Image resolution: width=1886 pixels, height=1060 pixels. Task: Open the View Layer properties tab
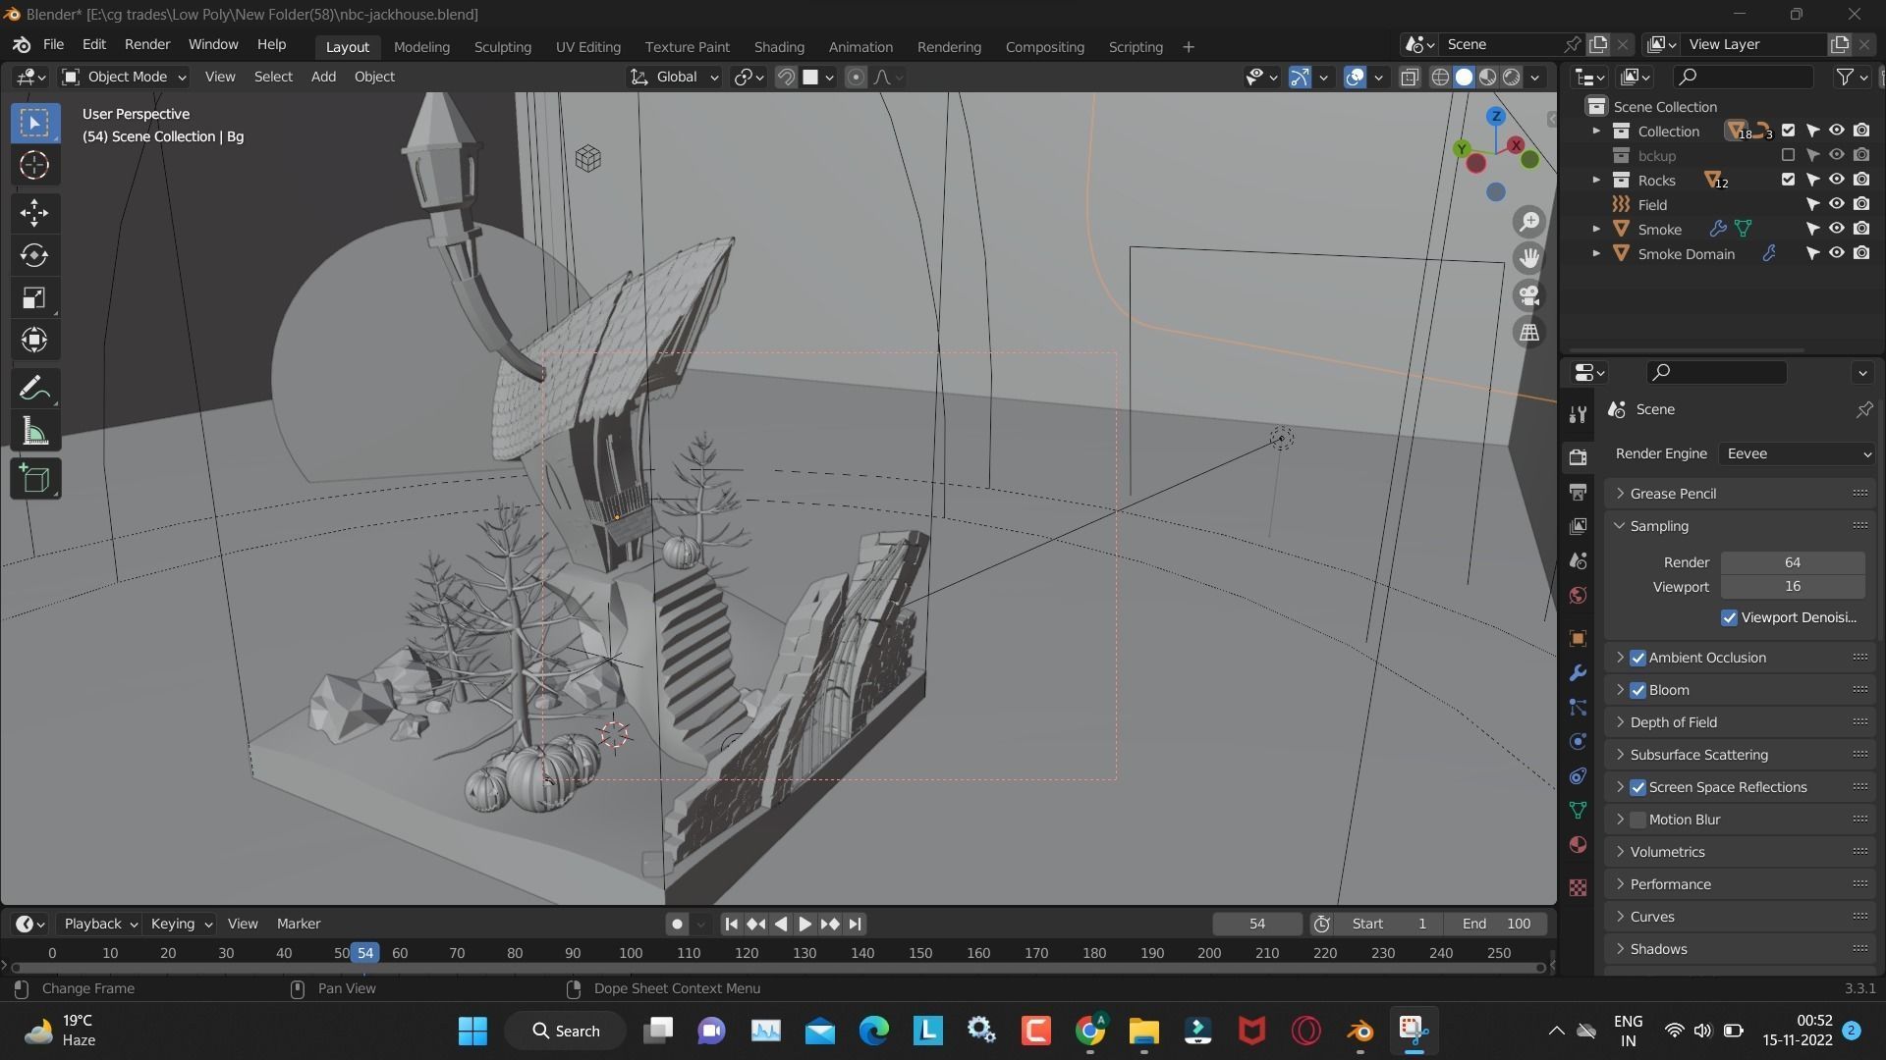tap(1578, 526)
